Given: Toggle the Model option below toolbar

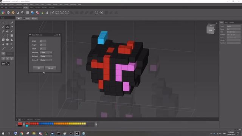Looking at the screenshot, I should pos(26,19).
